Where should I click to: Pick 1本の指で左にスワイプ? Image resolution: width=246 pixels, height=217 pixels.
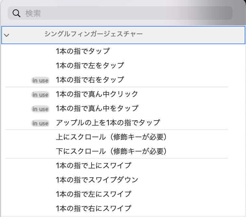94,194
